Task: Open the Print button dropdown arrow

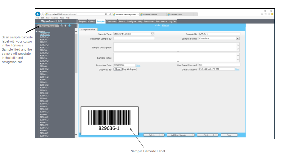Action: tap(216, 135)
